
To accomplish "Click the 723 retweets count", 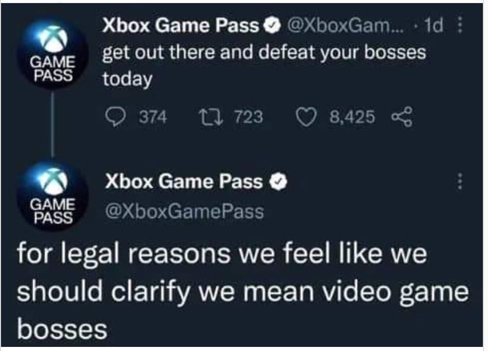I will pyautogui.click(x=248, y=117).
